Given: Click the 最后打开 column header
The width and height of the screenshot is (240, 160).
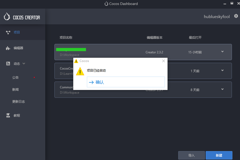Looking at the screenshot, I should [x=195, y=37].
